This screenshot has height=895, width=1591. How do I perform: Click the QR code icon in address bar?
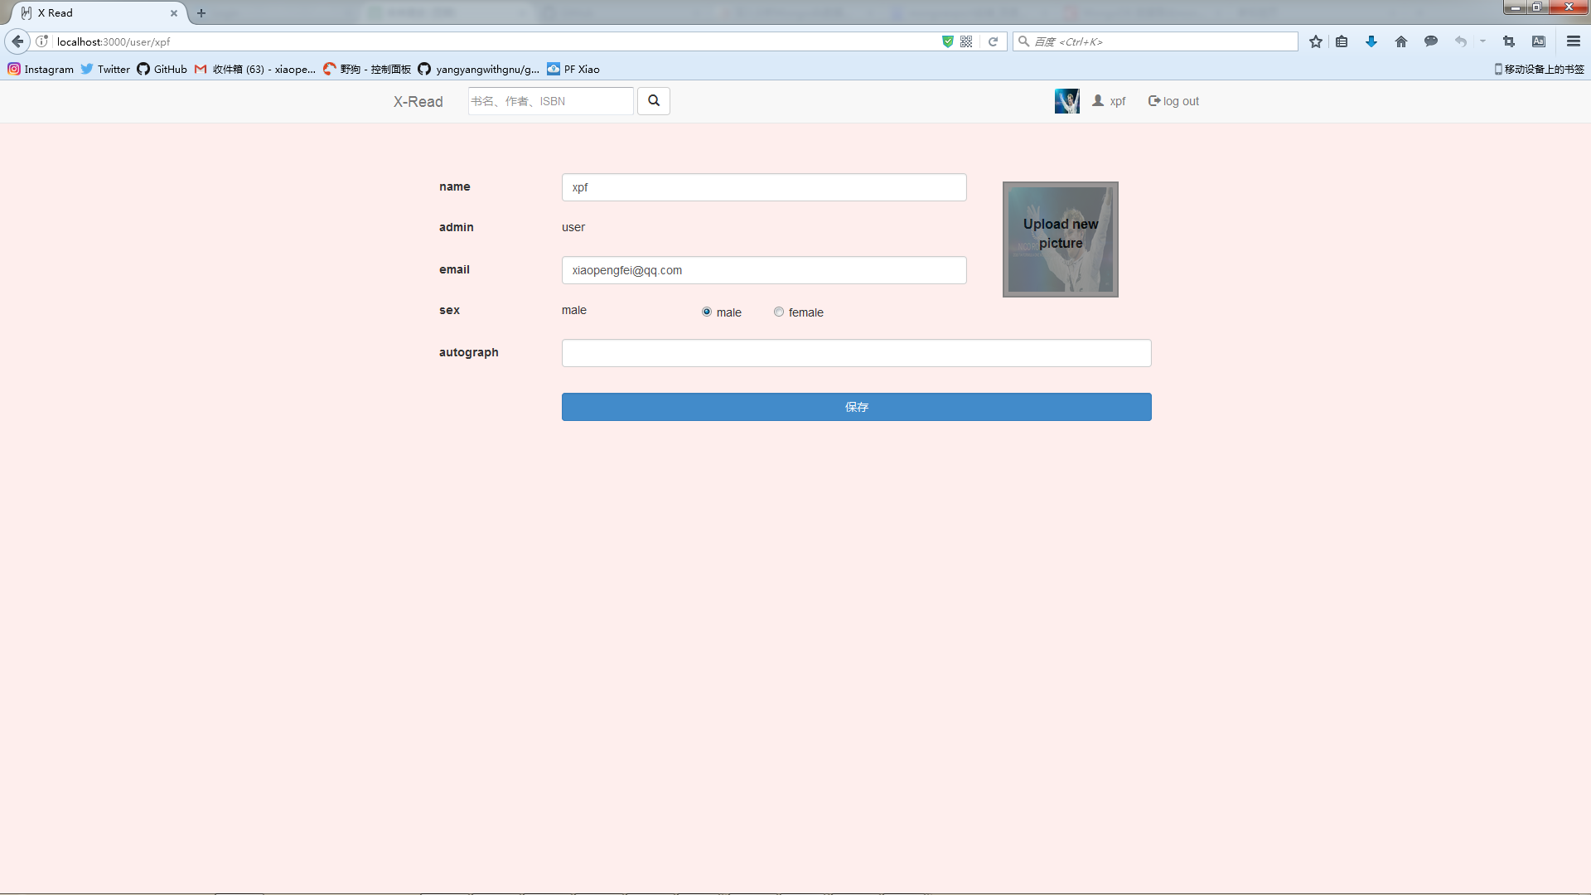[966, 41]
